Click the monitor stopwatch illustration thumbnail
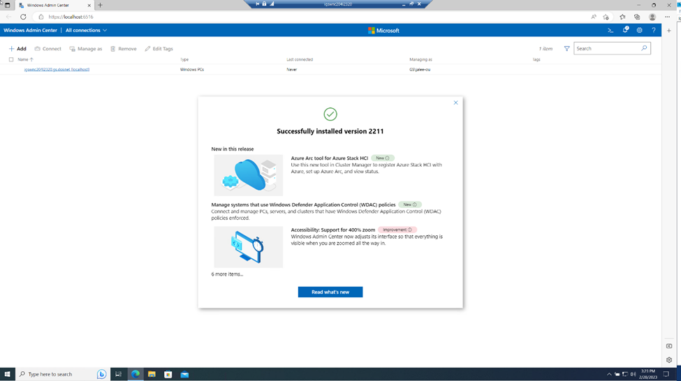Screen dimensions: 681x381 point(249,247)
